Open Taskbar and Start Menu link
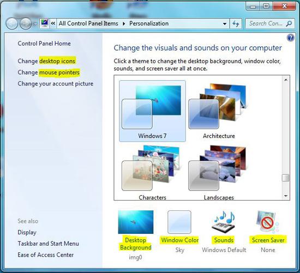The height and width of the screenshot is (273, 300). coord(48,244)
